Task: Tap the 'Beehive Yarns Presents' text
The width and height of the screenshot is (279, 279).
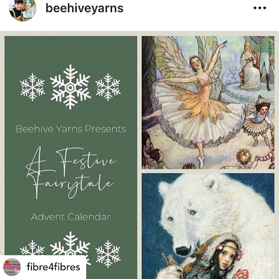Action: (x=71, y=129)
